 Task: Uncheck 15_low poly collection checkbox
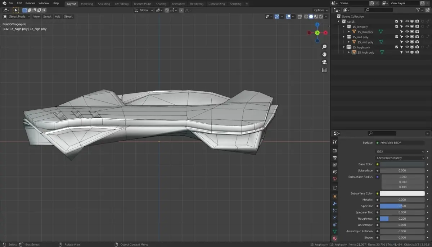pyautogui.click(x=397, y=27)
